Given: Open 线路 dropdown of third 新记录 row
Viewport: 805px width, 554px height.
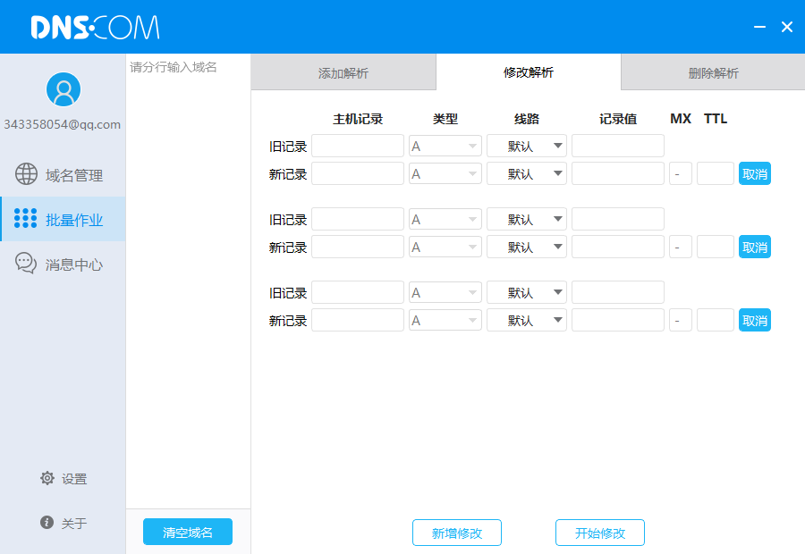Looking at the screenshot, I should [527, 321].
